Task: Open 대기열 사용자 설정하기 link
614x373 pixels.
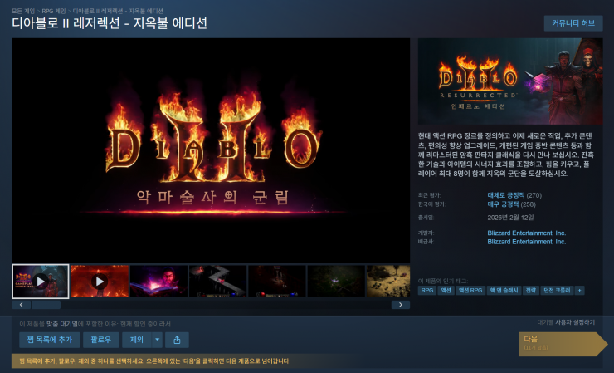Action: [566, 322]
